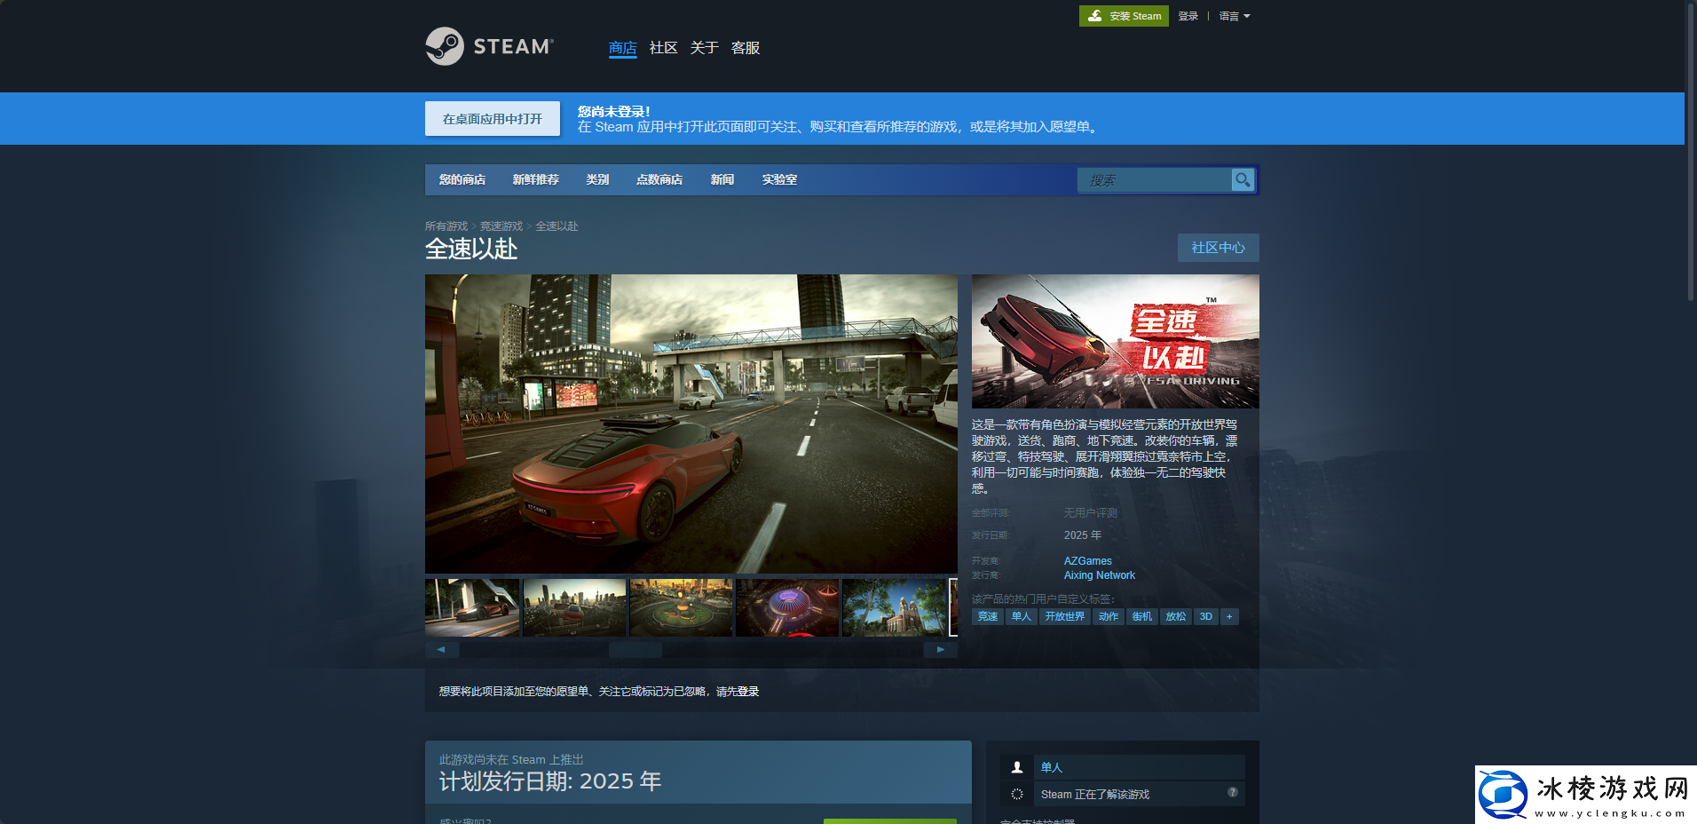Image resolution: width=1697 pixels, height=824 pixels.
Task: Select the 开放世界 tag
Action: pyautogui.click(x=1064, y=616)
